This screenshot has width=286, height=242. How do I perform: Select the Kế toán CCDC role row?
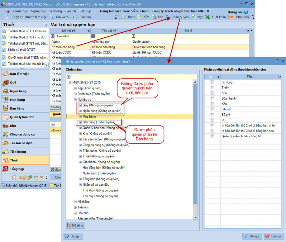(x=150, y=53)
